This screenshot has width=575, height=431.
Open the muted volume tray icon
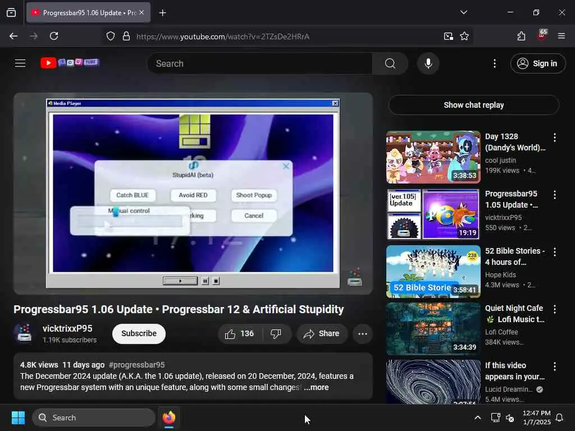(510, 418)
